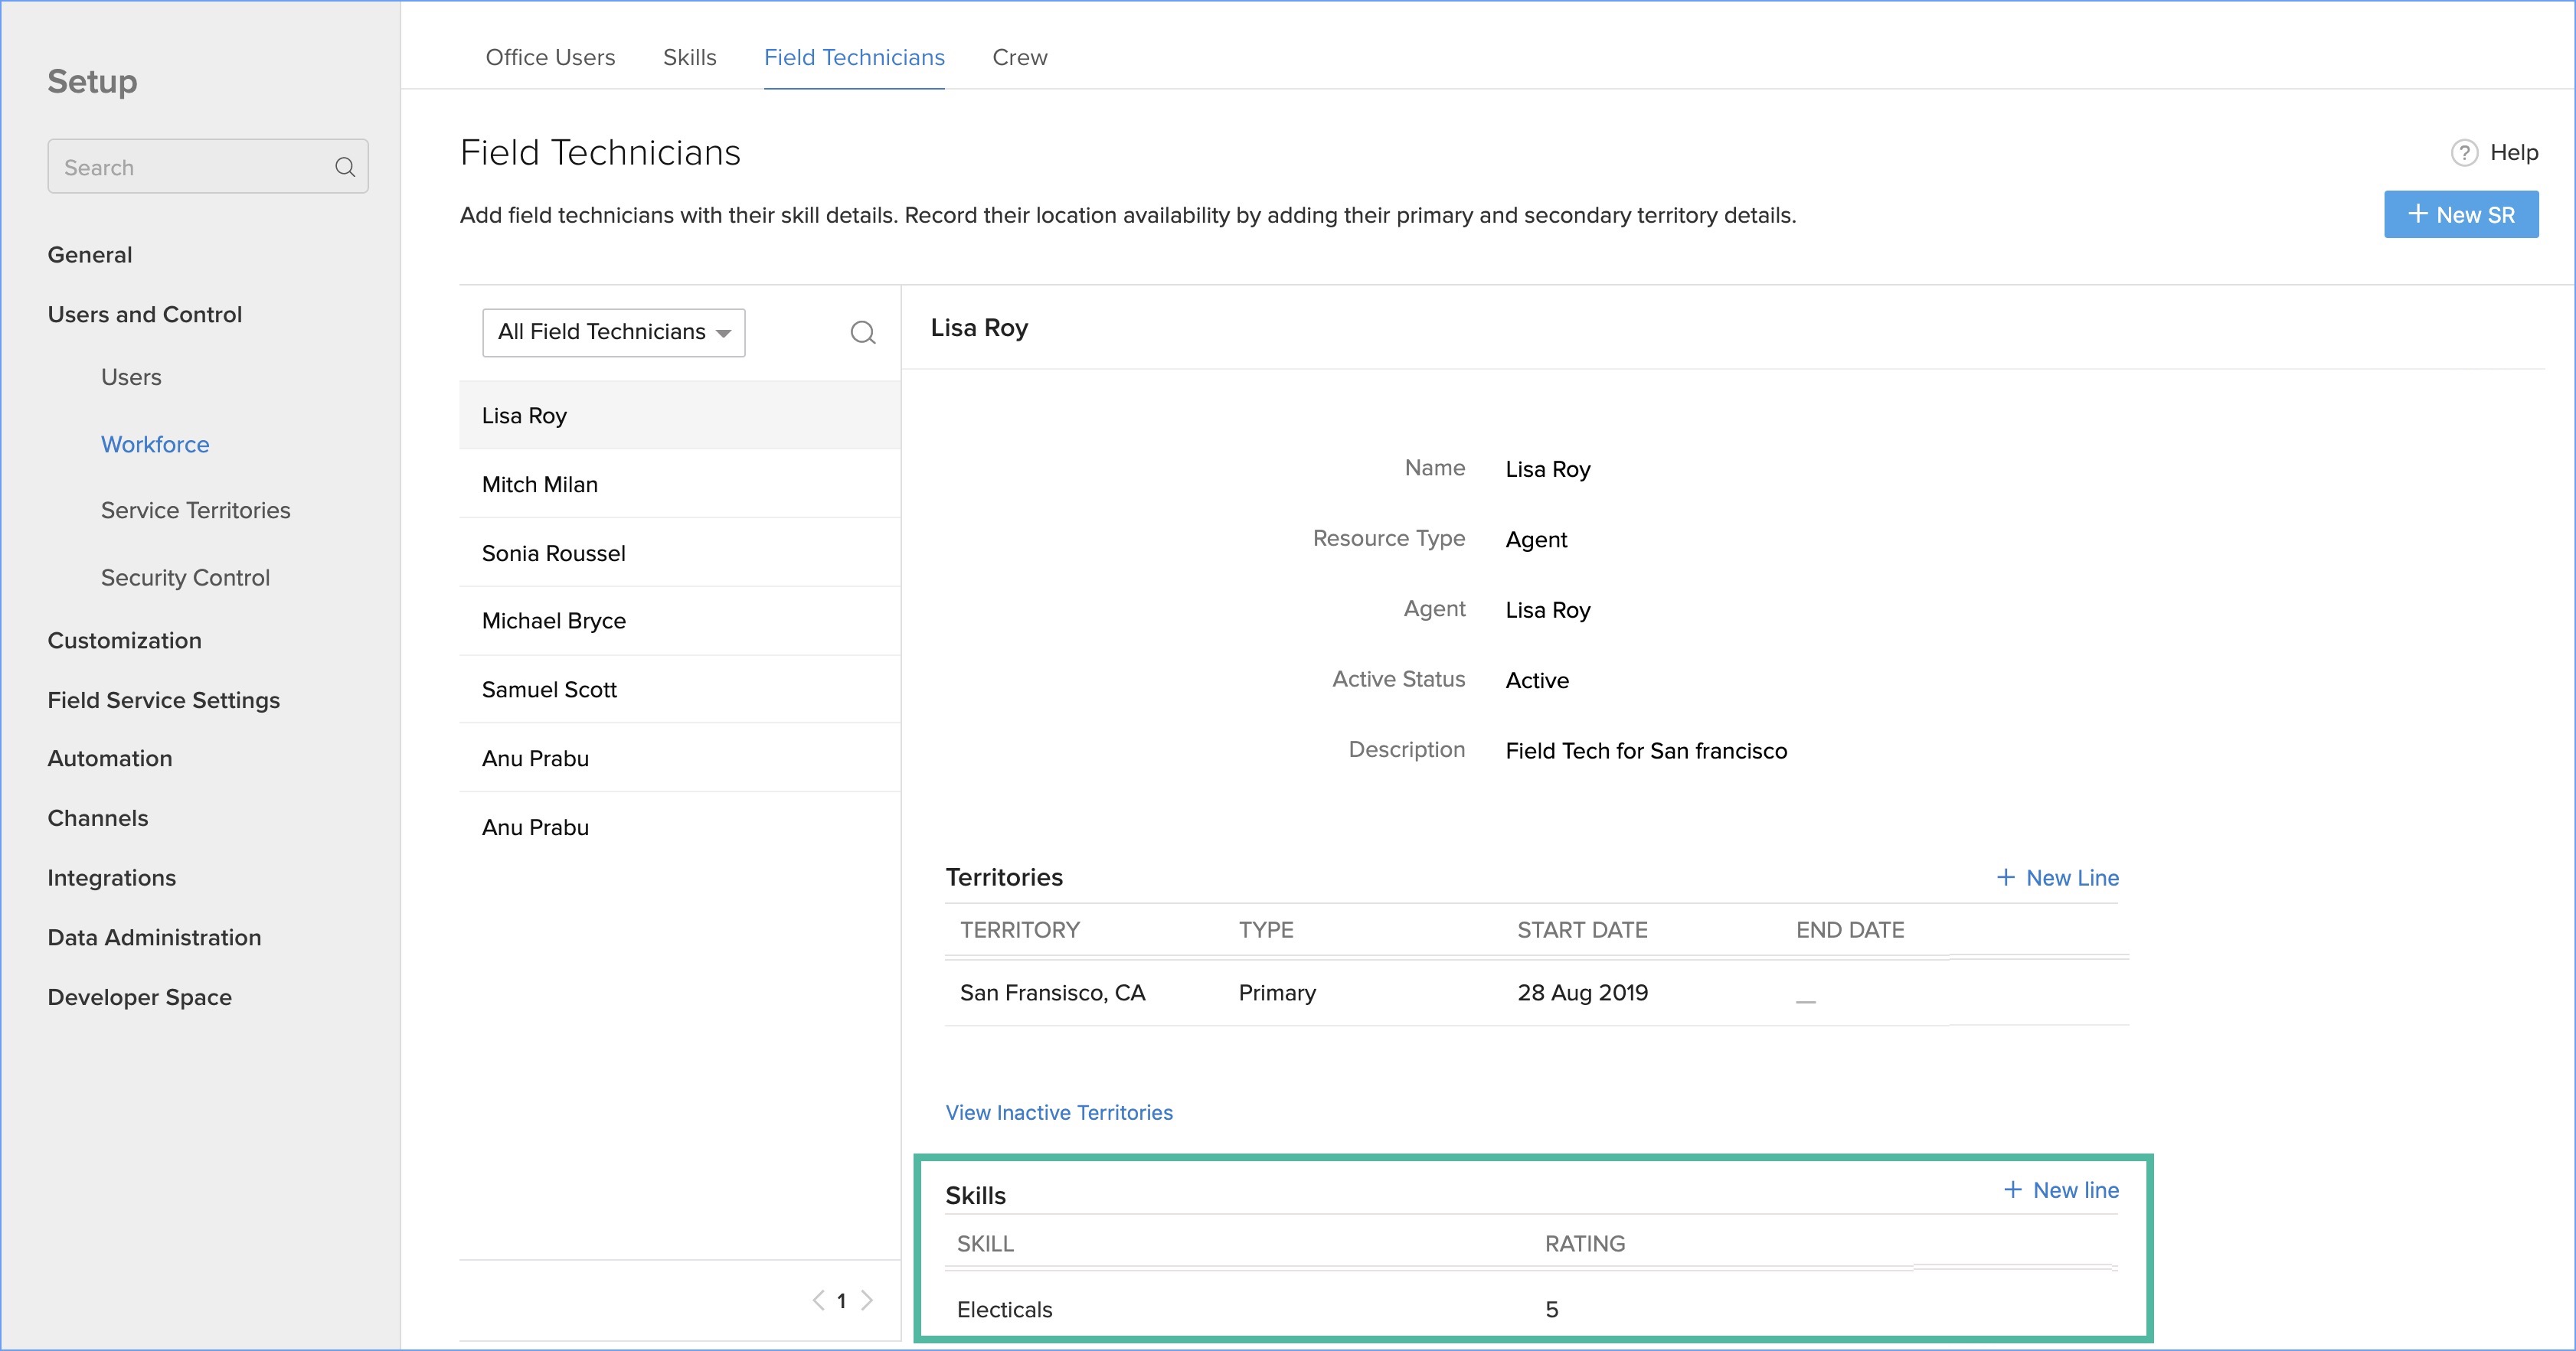Open Security Control settings
The width and height of the screenshot is (2576, 1351).
pos(185,578)
